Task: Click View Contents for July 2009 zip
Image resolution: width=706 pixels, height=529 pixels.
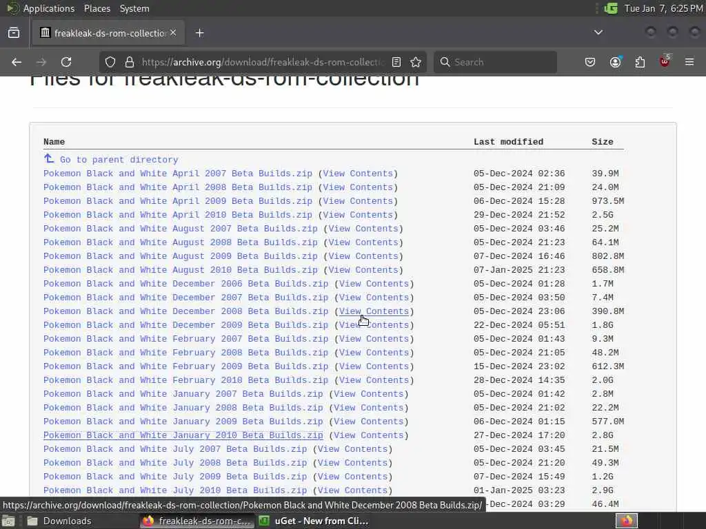Action: pyautogui.click(x=352, y=477)
